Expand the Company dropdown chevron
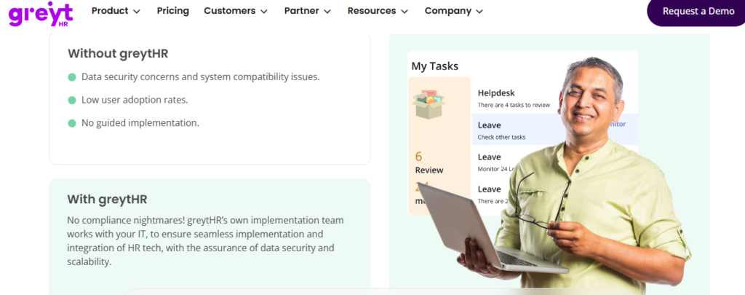Image resolution: width=745 pixels, height=295 pixels. click(479, 12)
